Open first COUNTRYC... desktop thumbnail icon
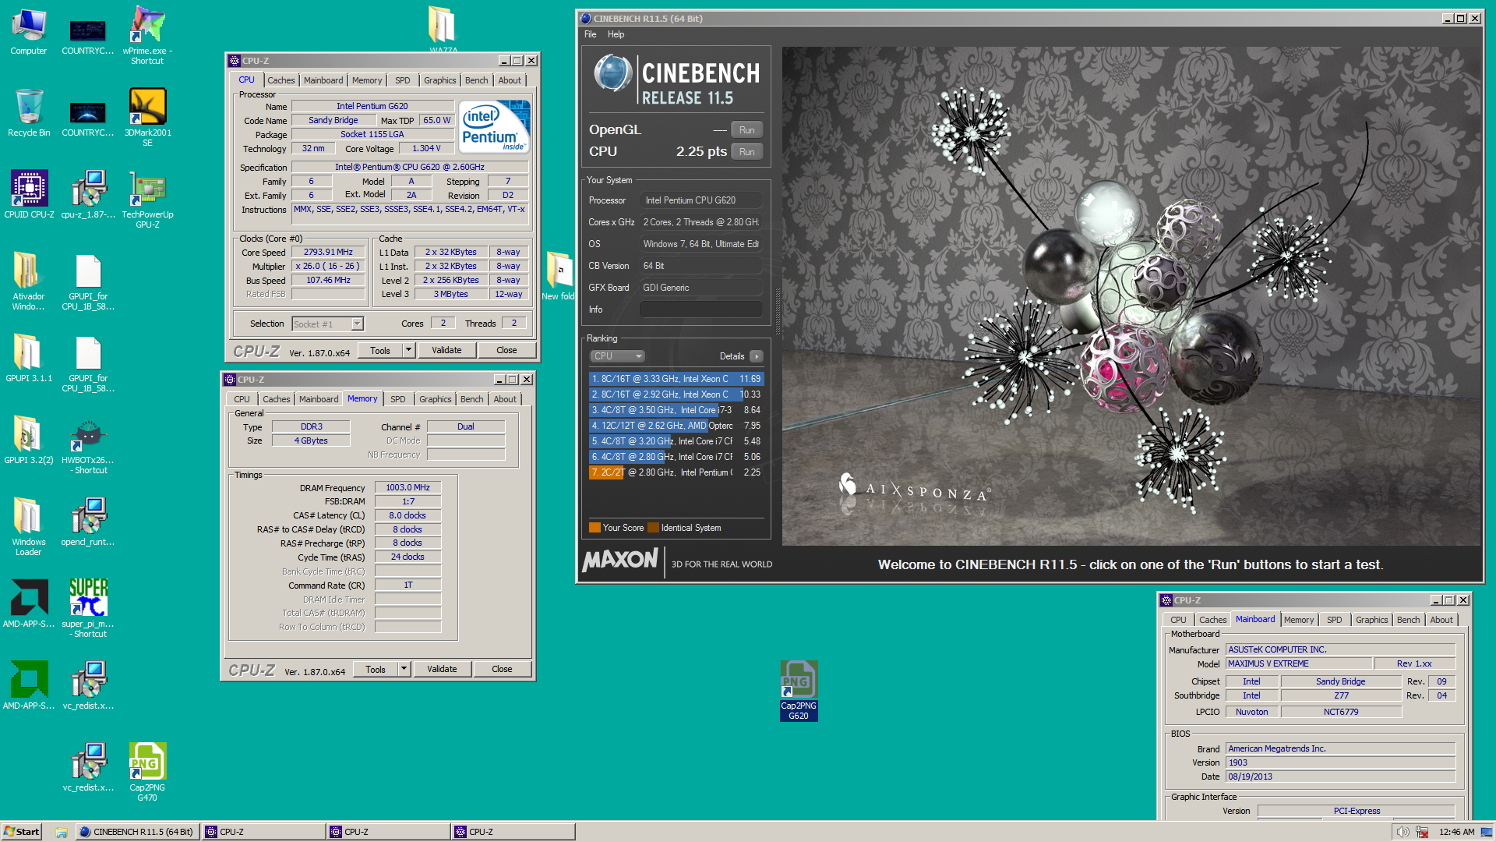The width and height of the screenshot is (1496, 842). tap(88, 35)
